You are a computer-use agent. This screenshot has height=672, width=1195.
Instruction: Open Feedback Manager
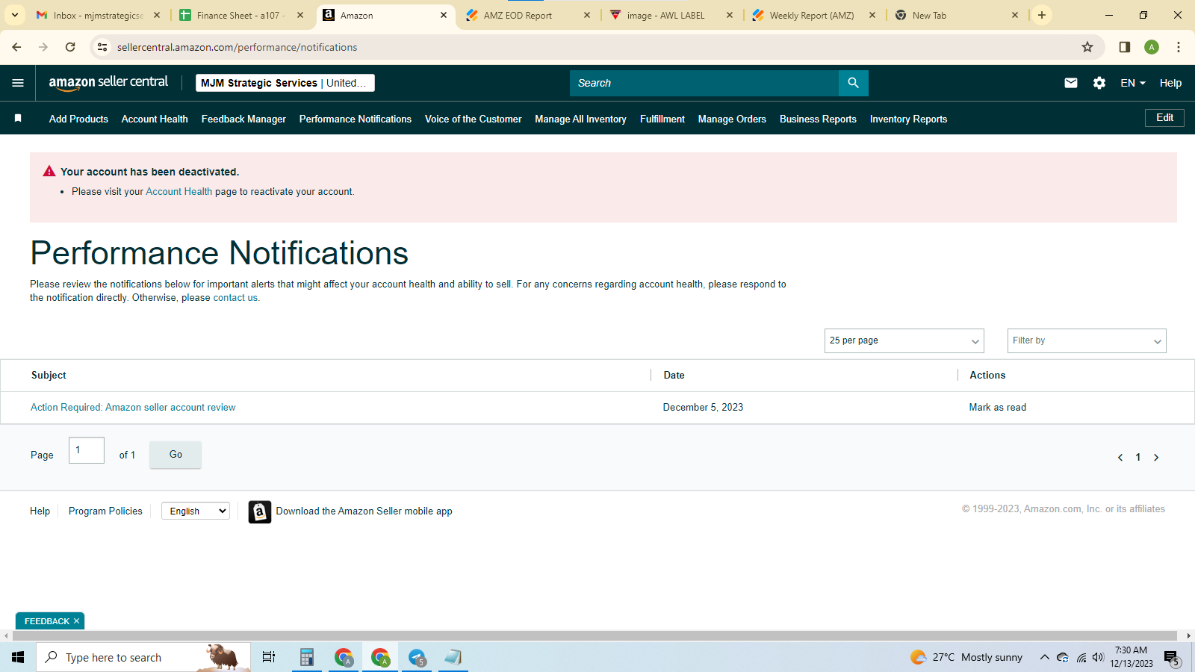click(x=243, y=119)
